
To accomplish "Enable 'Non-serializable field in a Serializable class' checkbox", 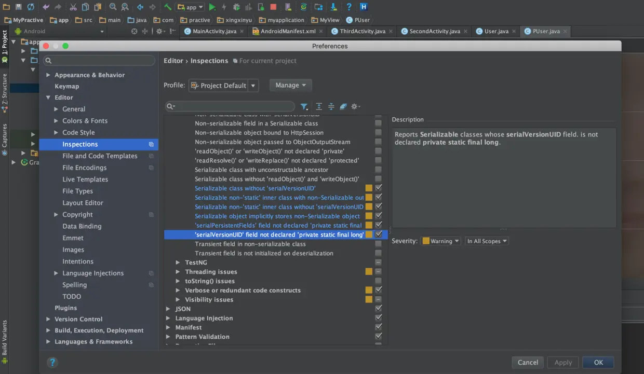I will pyautogui.click(x=379, y=123).
